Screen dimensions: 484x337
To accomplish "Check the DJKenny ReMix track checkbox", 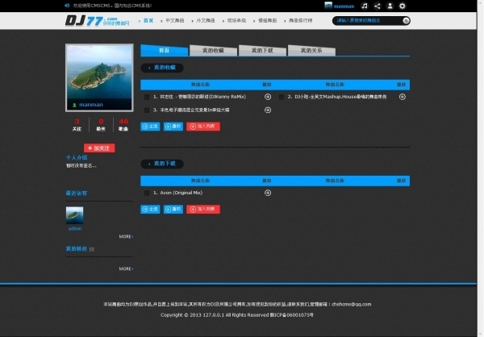I will click(146, 97).
